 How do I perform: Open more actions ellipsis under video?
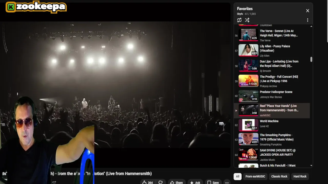tap(227, 182)
